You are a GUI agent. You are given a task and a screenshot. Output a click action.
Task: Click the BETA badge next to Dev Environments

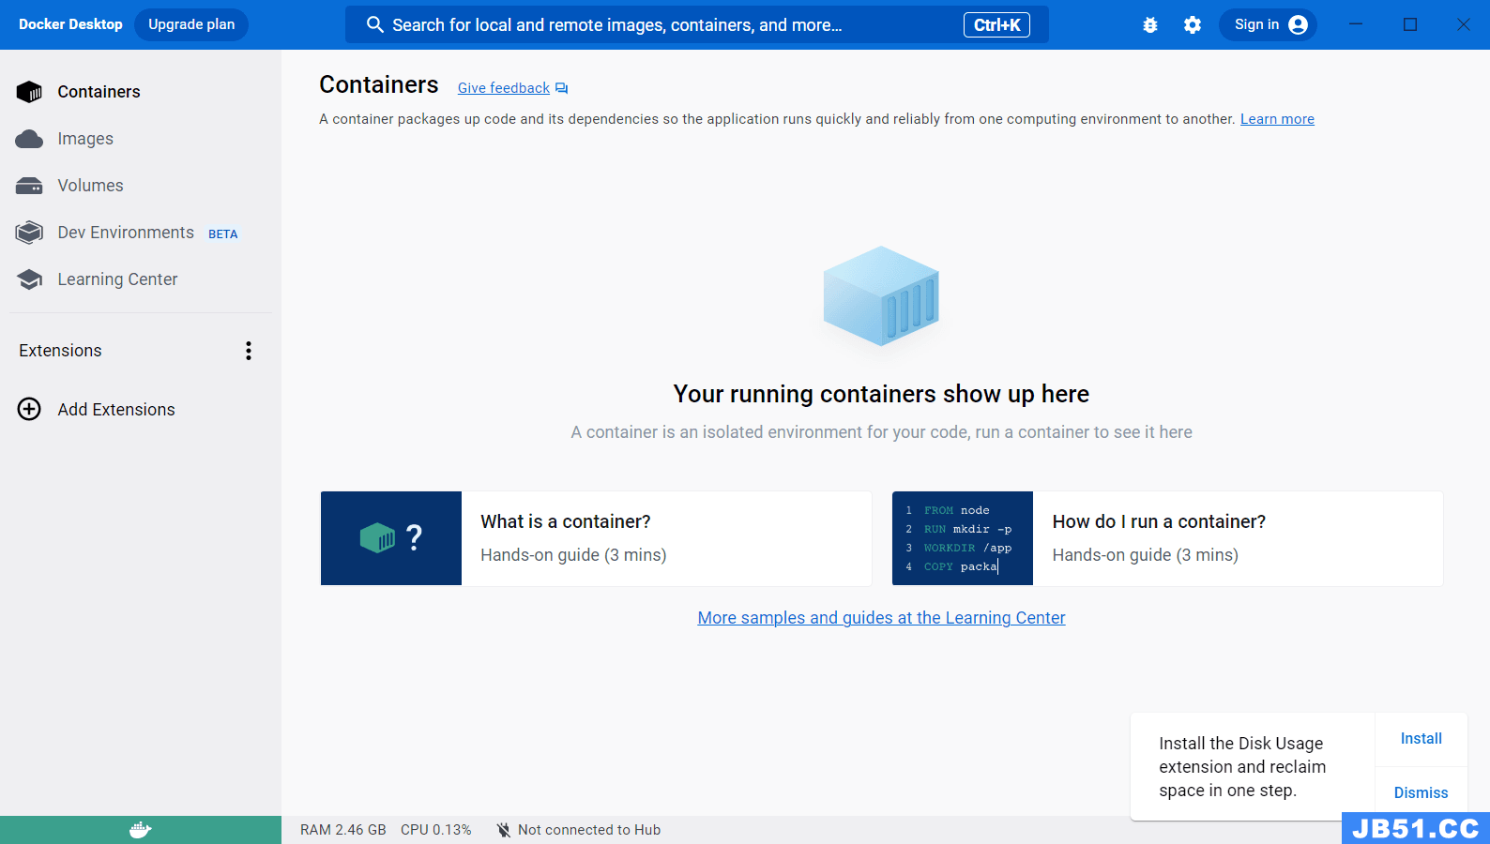pyautogui.click(x=223, y=234)
